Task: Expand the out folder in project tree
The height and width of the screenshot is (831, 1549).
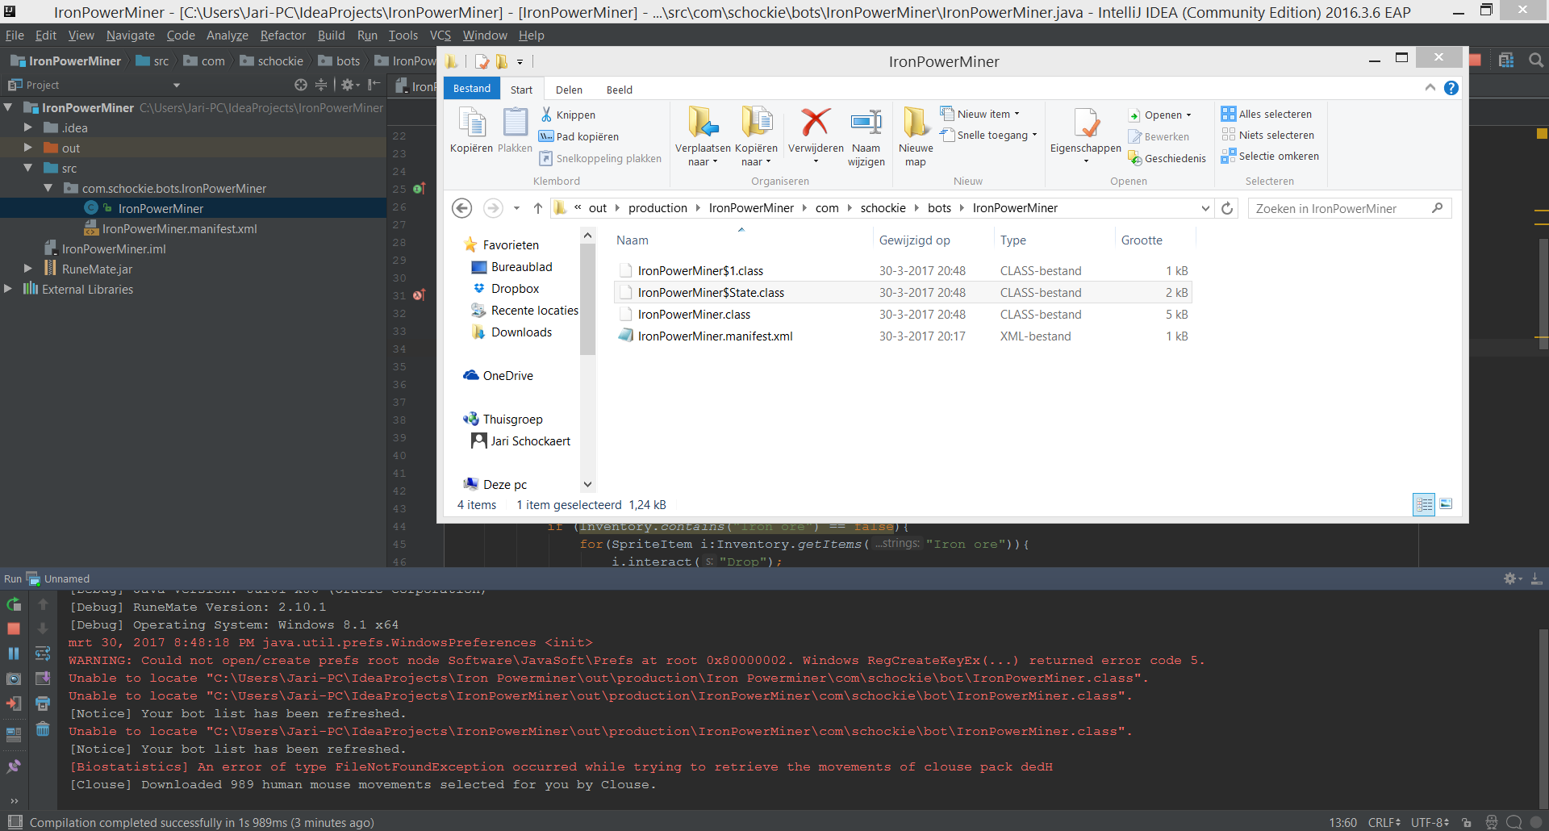Action: click(x=27, y=148)
